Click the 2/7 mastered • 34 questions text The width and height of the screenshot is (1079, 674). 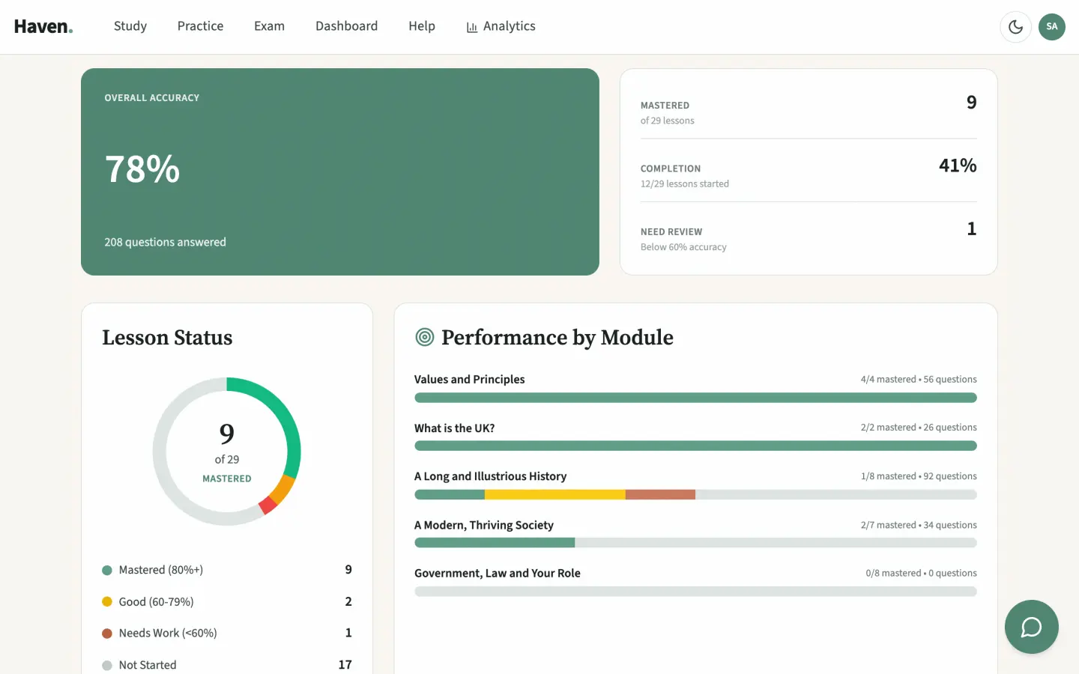(919, 525)
